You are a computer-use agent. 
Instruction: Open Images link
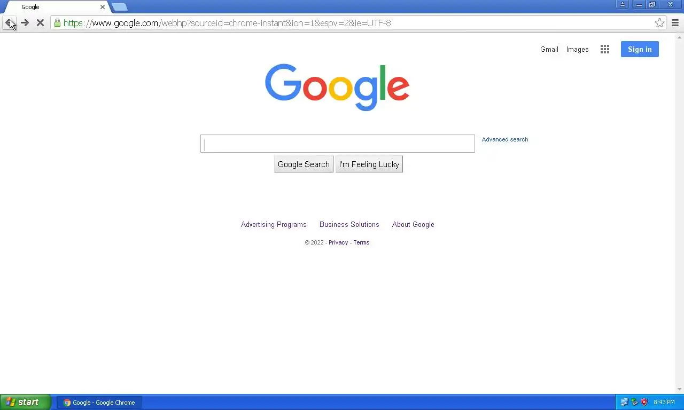pos(577,49)
